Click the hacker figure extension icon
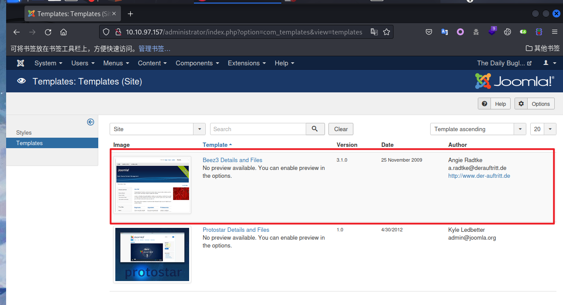 coord(476,32)
